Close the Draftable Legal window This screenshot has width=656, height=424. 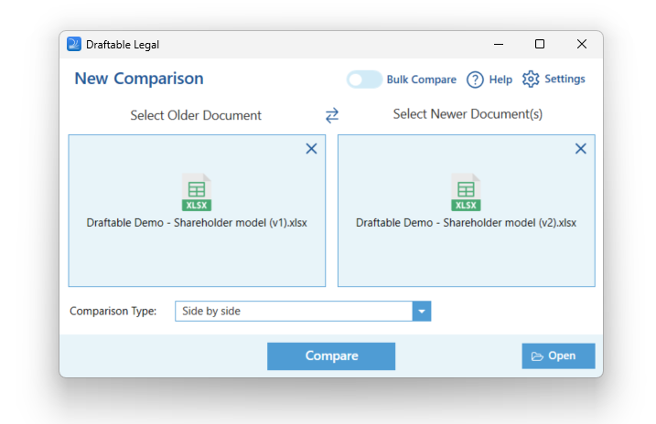coord(582,44)
